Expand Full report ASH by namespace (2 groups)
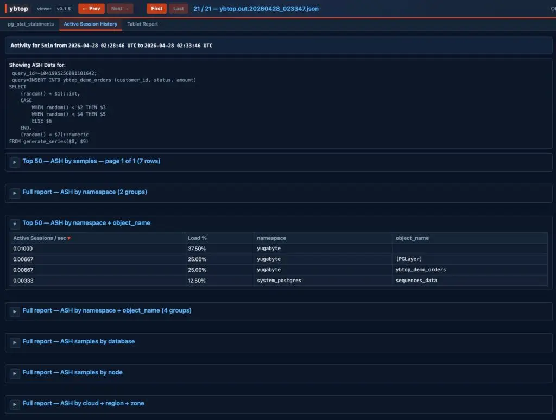The width and height of the screenshot is (556, 420). click(15, 193)
